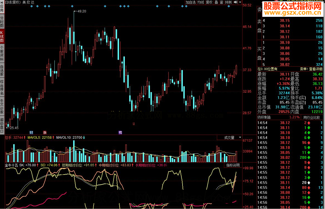
Task: Click the buy level 5 price 38.02
Action: 285,65
